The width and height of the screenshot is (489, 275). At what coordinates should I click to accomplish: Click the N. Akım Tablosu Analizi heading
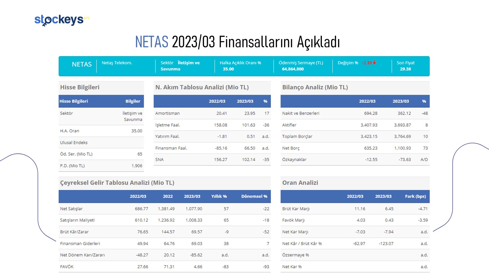click(x=202, y=87)
